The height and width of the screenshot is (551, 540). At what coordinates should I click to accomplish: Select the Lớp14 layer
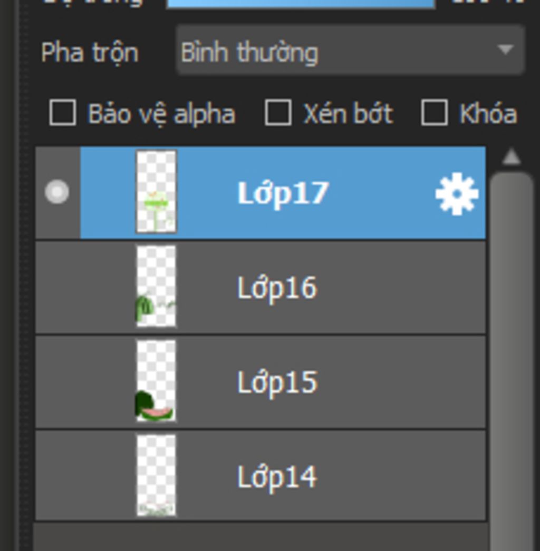(x=261, y=476)
